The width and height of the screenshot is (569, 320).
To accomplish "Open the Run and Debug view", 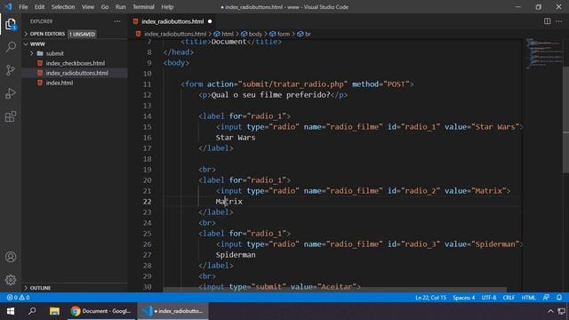I will tap(11, 93).
